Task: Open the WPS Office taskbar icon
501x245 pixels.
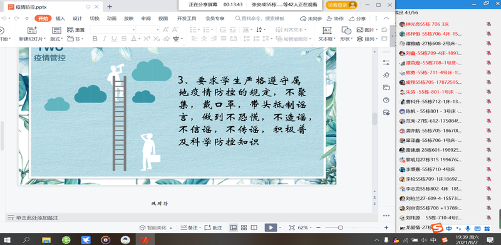Action: (x=146, y=239)
